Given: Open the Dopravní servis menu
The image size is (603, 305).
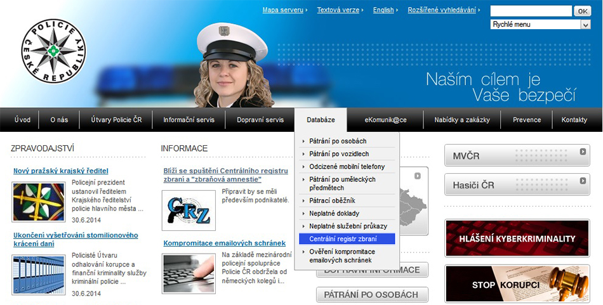Looking at the screenshot, I should 260,120.
